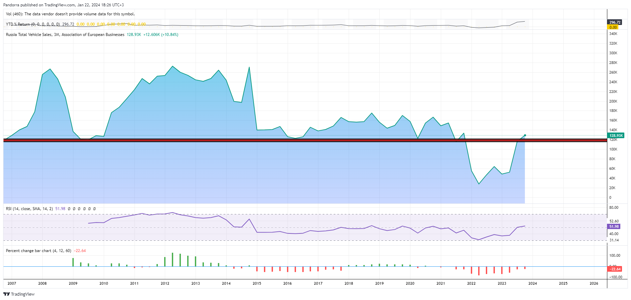631x300 pixels.
Task: Click the 2008 label on time axis
Action: tap(42, 283)
